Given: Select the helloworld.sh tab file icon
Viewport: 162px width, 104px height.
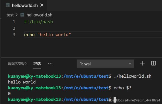Looking at the screenshot, I should click(8, 5).
